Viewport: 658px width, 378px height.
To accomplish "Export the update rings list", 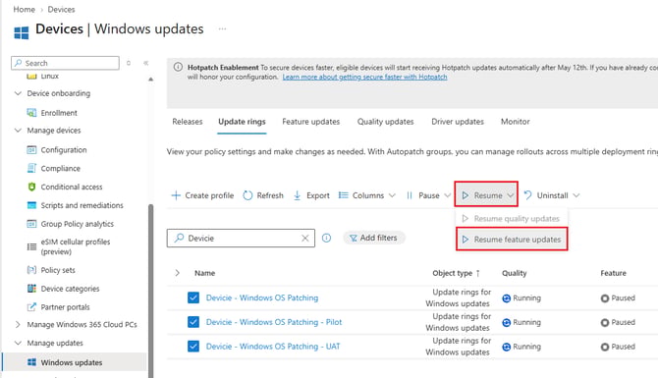I will [311, 195].
